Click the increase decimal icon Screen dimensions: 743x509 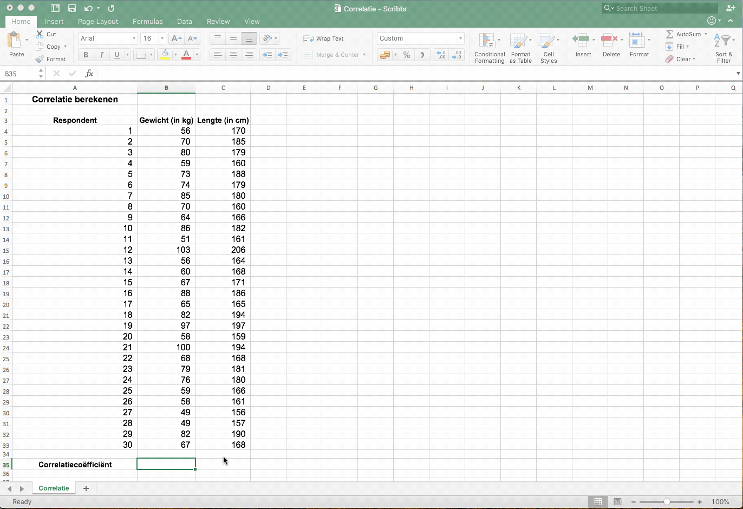point(441,55)
